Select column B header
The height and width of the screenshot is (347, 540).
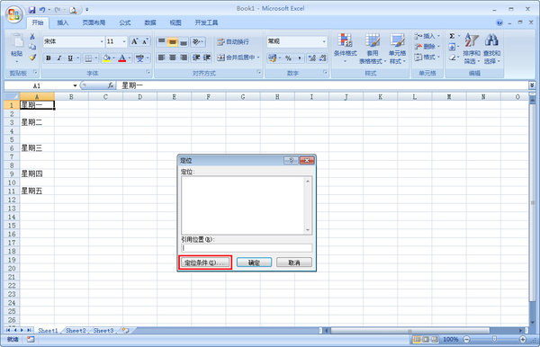(x=71, y=96)
